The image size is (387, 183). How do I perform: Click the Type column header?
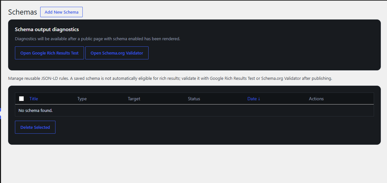click(82, 99)
